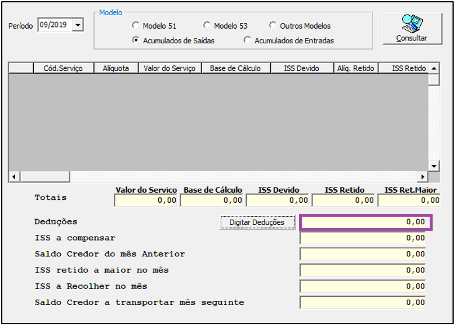
Task: Click the Saldo Credor do mês Anterior field
Action: (363, 255)
